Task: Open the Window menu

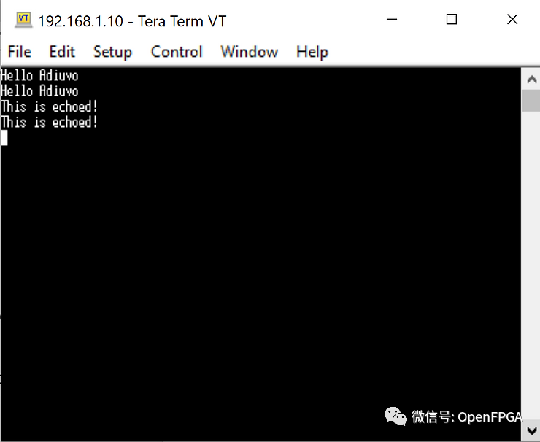Action: point(249,52)
